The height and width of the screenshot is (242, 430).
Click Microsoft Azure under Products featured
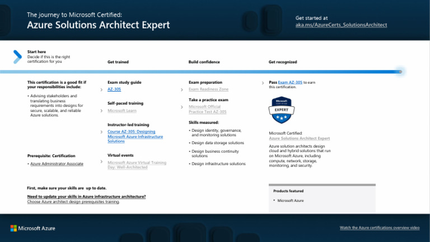pyautogui.click(x=291, y=201)
